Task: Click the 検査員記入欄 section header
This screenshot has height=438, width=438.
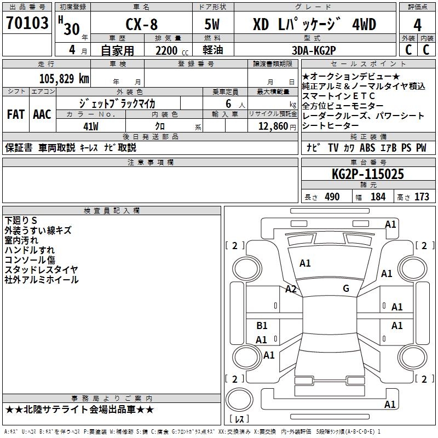Action: pos(112,211)
